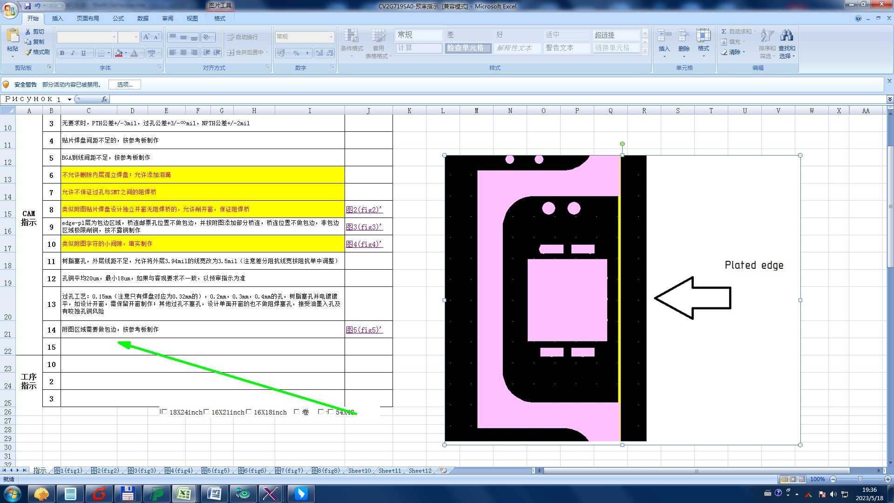Toggle bold formatting button
Viewport: 894px width, 503px height.
[x=62, y=53]
